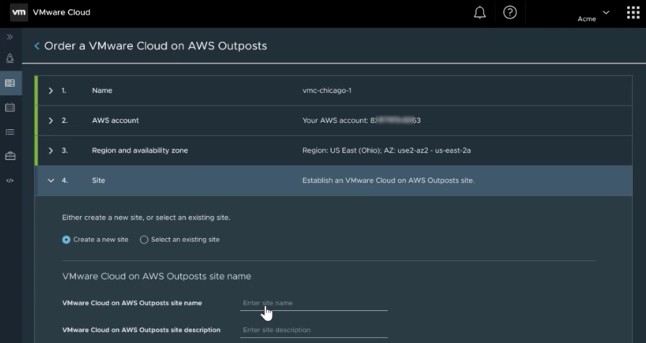Click the VMware vm logo
Image resolution: width=646 pixels, height=343 pixels.
pos(19,12)
